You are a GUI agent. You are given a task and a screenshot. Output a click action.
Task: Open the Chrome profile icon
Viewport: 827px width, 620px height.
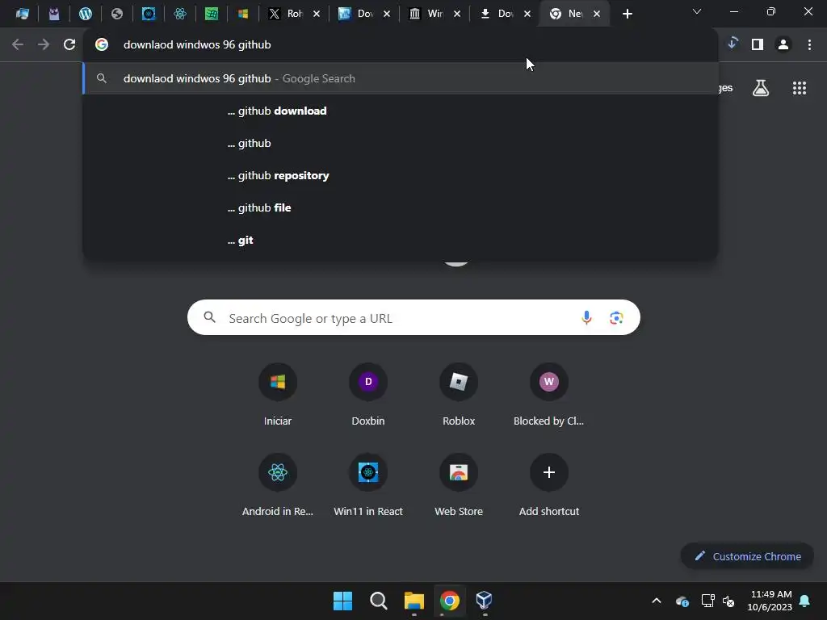coord(783,45)
